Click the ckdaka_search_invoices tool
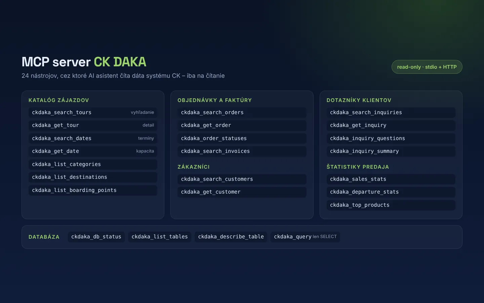 point(242,151)
